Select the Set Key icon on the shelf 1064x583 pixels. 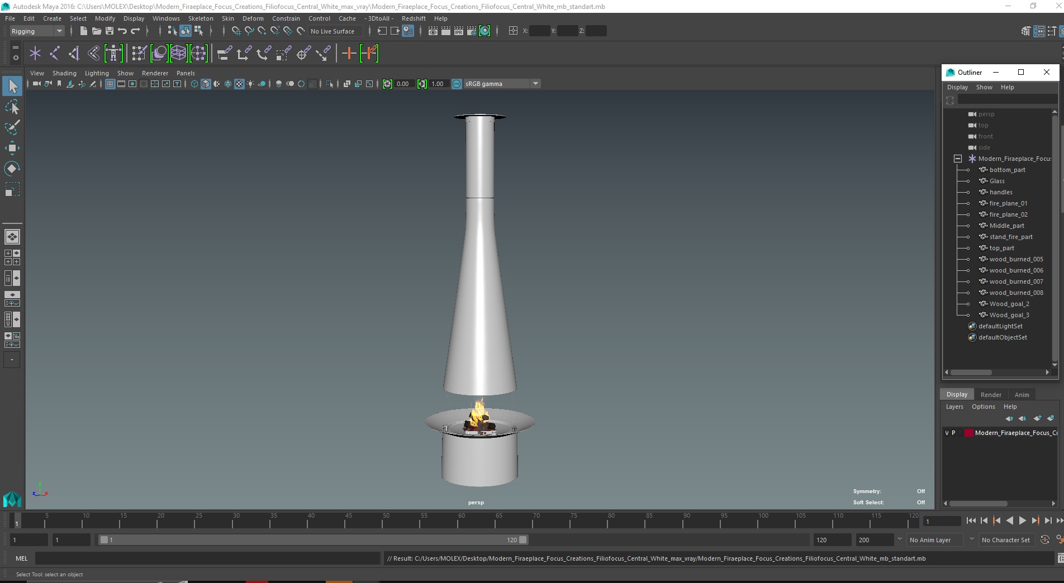point(349,54)
